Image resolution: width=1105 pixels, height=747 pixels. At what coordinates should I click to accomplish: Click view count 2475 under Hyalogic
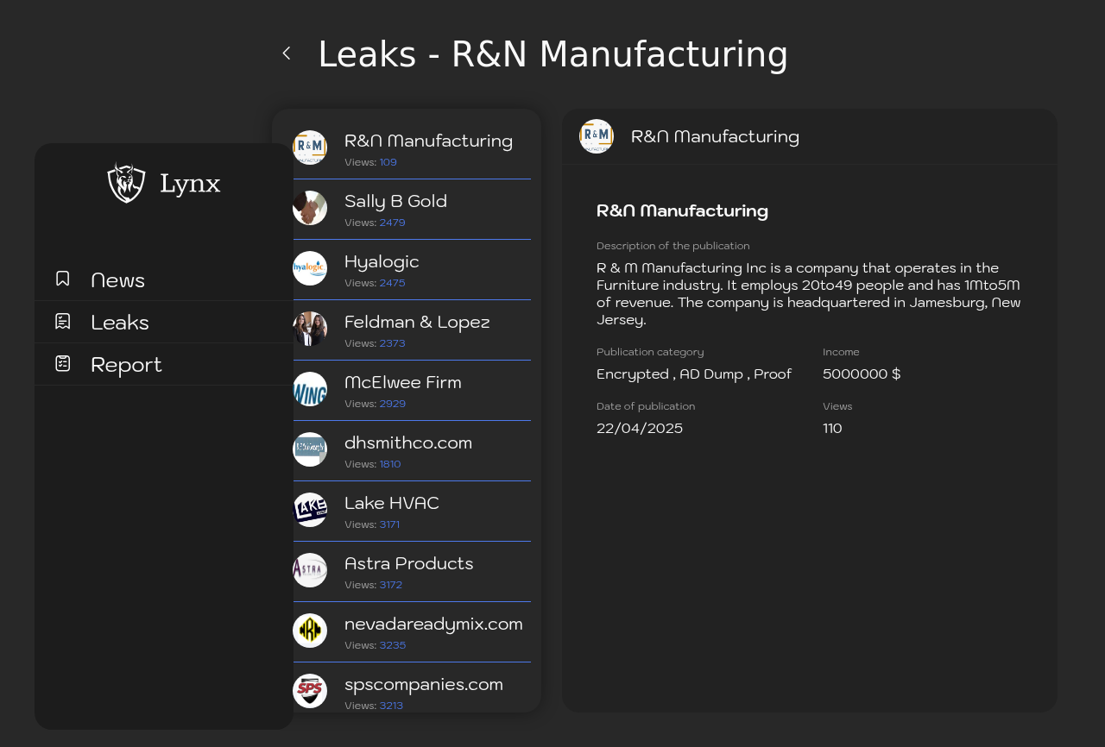pyautogui.click(x=392, y=283)
